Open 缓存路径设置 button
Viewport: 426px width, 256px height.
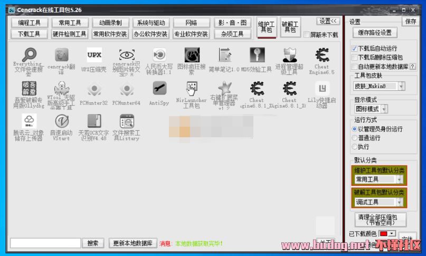tap(375, 33)
